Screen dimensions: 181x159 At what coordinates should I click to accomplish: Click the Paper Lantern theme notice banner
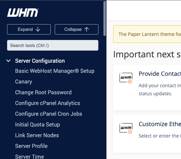[147, 34]
